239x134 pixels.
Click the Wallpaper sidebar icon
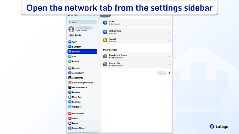click(70, 107)
